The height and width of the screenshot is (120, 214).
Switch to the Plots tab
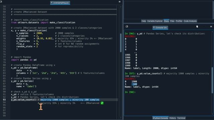coord(166,21)
